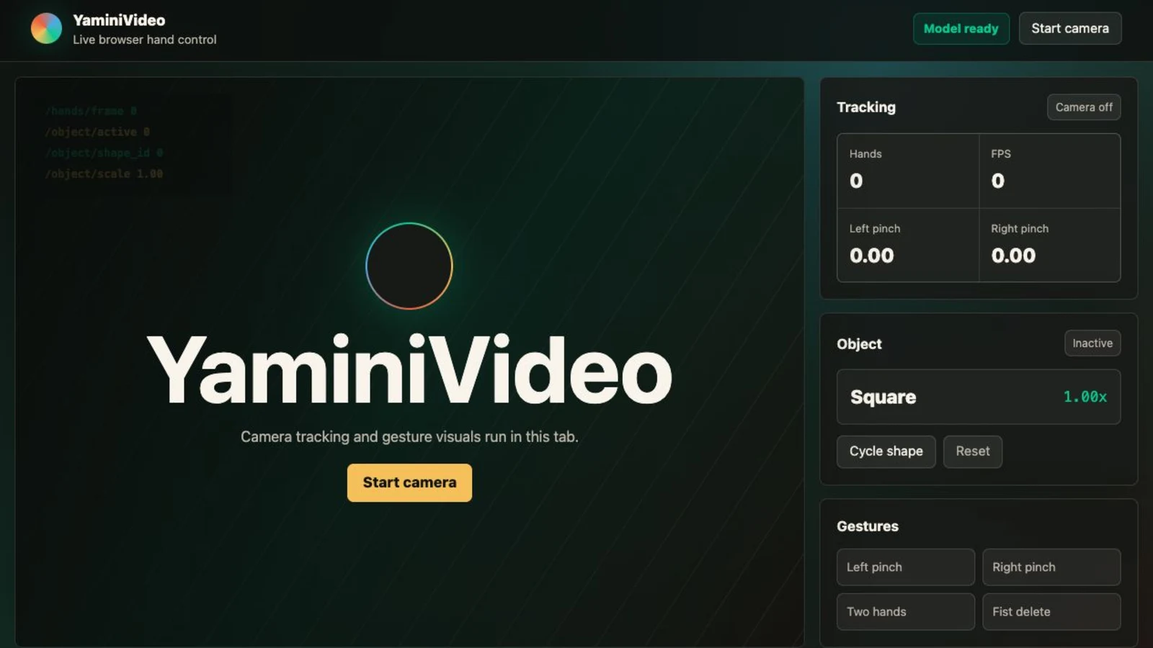This screenshot has height=648, width=1153.
Task: Click the Right pinch value 0.00
Action: click(1012, 256)
